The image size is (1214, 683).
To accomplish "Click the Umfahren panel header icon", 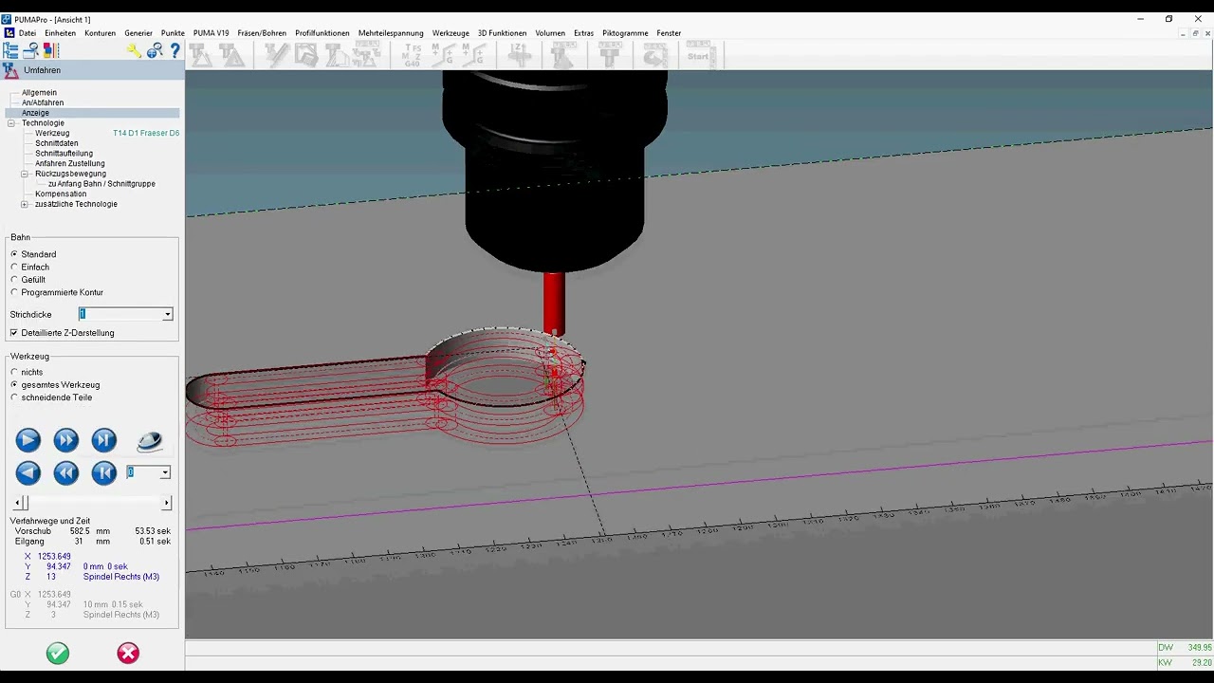I will coord(10,70).
